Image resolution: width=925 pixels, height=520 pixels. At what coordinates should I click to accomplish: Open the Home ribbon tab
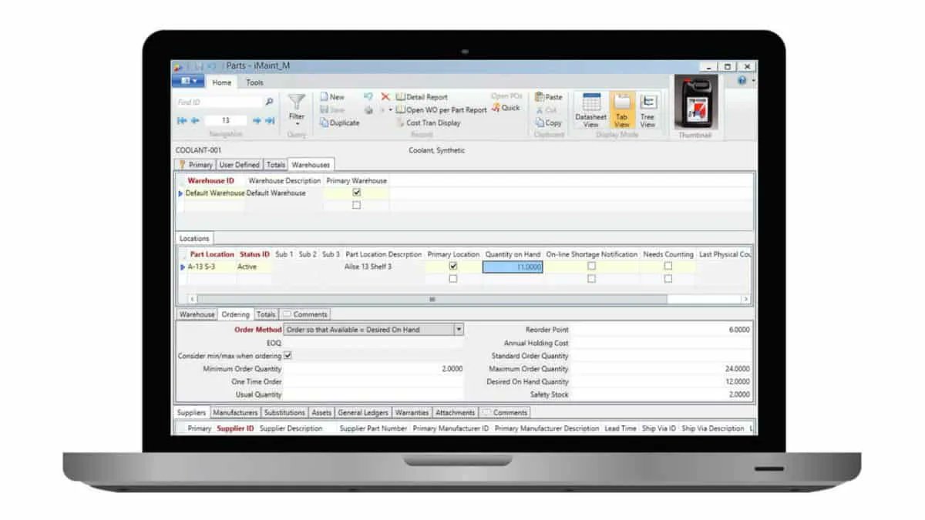pyautogui.click(x=221, y=82)
